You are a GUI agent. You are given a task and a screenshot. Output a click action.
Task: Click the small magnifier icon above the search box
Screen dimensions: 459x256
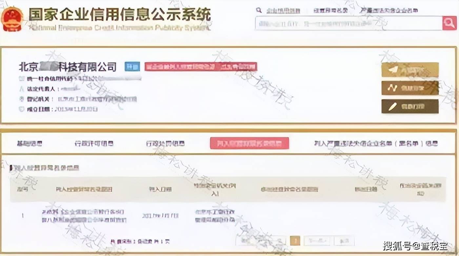point(259,10)
